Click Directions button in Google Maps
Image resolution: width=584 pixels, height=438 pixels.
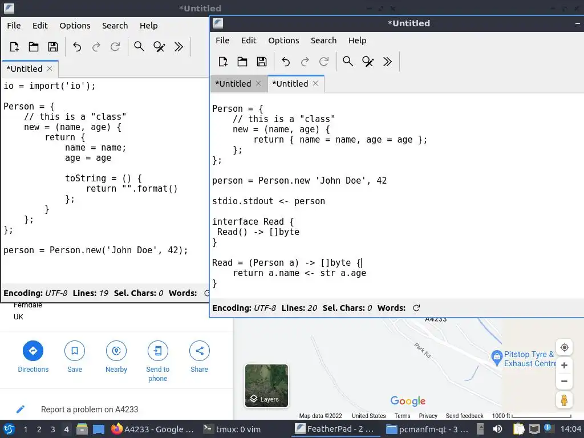[x=33, y=356]
